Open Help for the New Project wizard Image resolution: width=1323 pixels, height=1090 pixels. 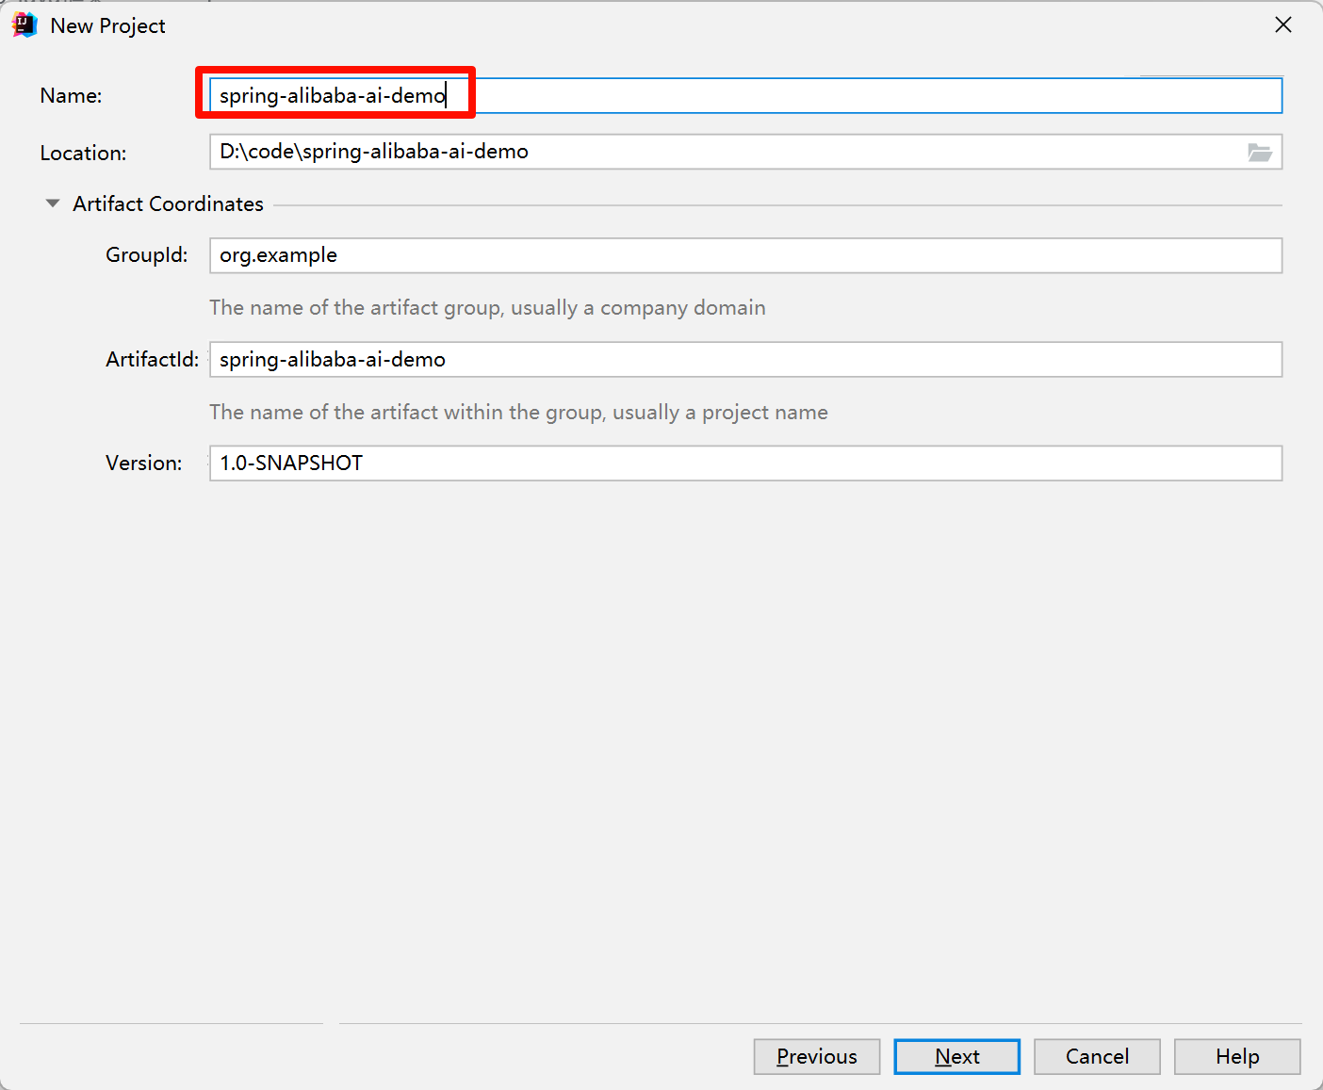pos(1237,1056)
